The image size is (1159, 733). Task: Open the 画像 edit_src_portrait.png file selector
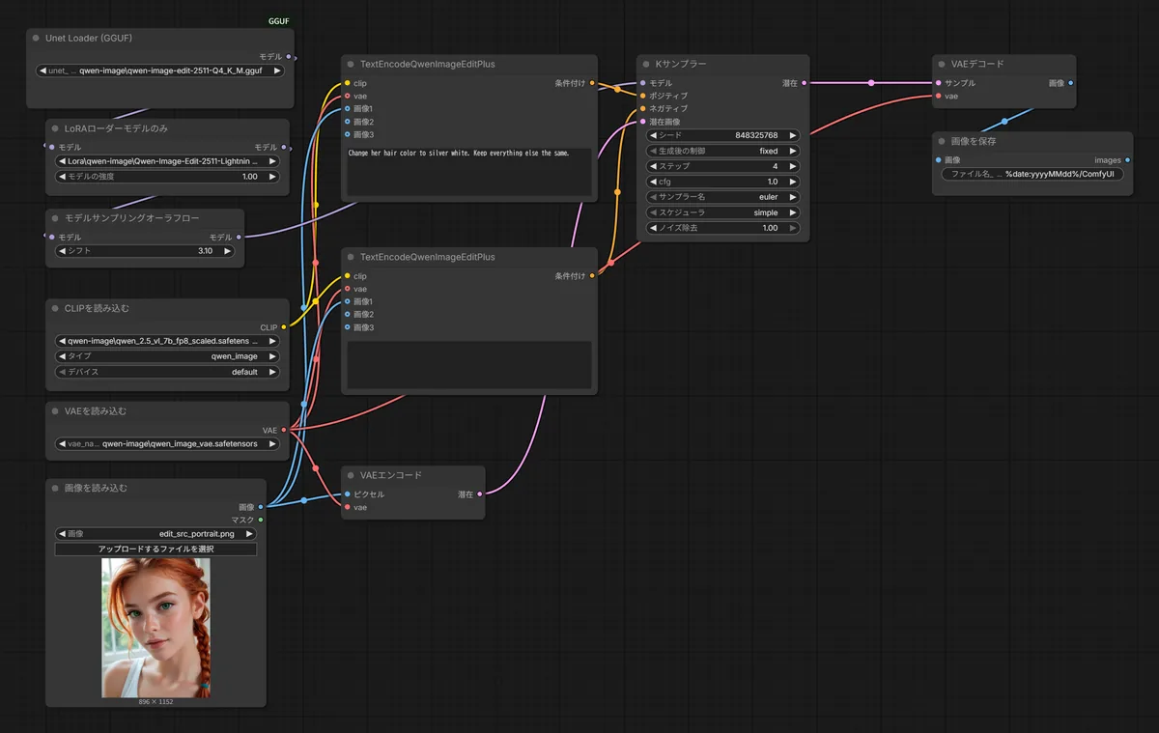pyautogui.click(x=155, y=533)
